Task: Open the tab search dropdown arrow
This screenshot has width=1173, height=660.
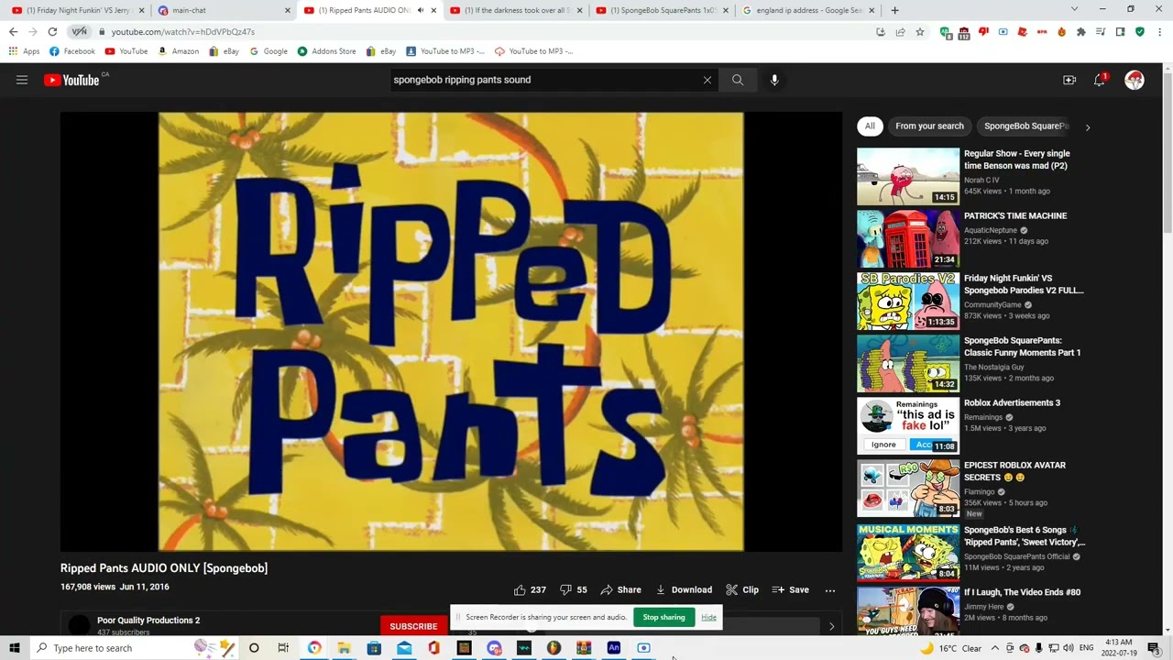Action: [1074, 9]
